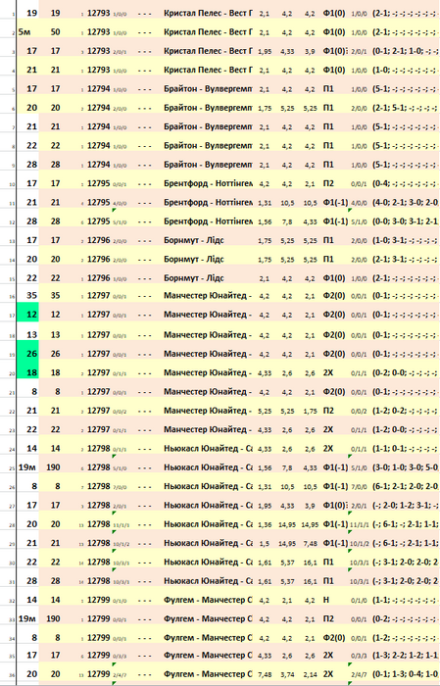Select coefficient 1,5 in row 29
This screenshot has width=440, height=686.
tap(265, 543)
